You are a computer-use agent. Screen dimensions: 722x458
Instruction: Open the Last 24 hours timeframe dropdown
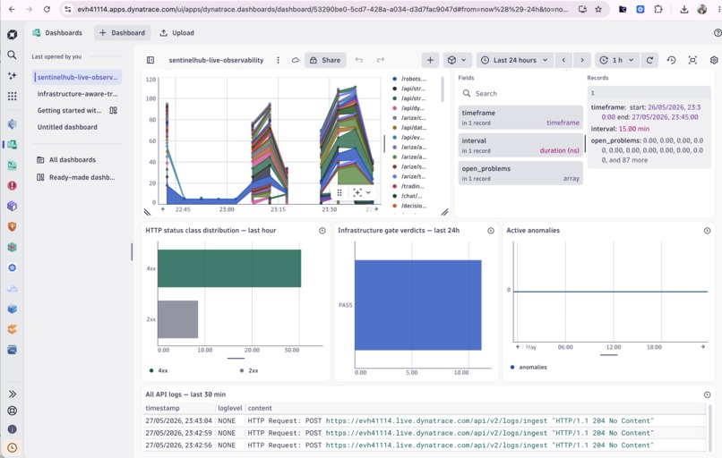514,60
